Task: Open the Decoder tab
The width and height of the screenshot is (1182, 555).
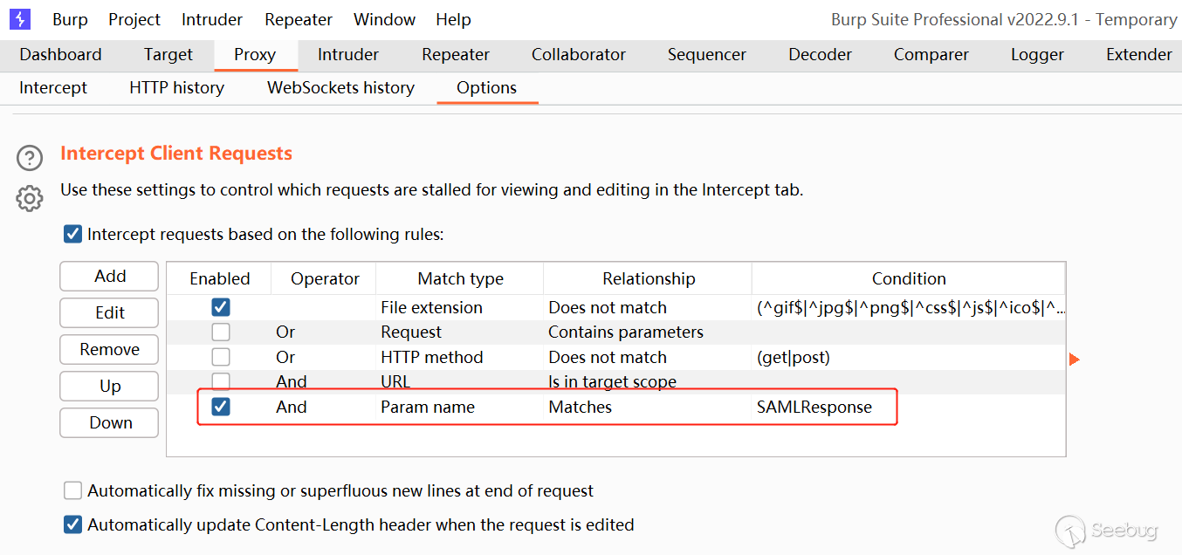Action: pyautogui.click(x=820, y=54)
